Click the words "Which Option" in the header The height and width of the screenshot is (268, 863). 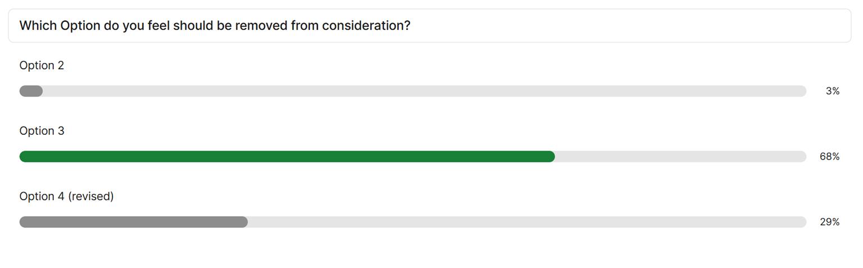60,26
